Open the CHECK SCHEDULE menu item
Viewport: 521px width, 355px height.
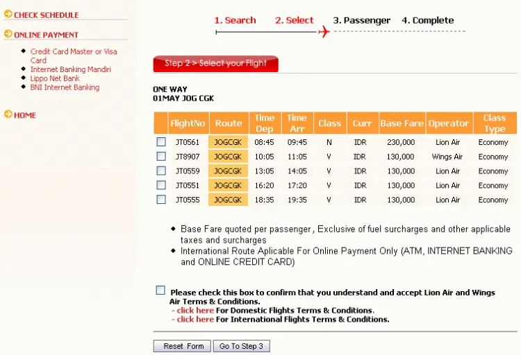pos(46,15)
